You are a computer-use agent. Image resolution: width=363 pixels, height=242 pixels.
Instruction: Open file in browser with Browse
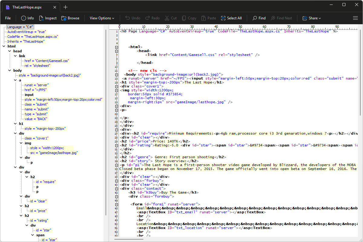70,18
